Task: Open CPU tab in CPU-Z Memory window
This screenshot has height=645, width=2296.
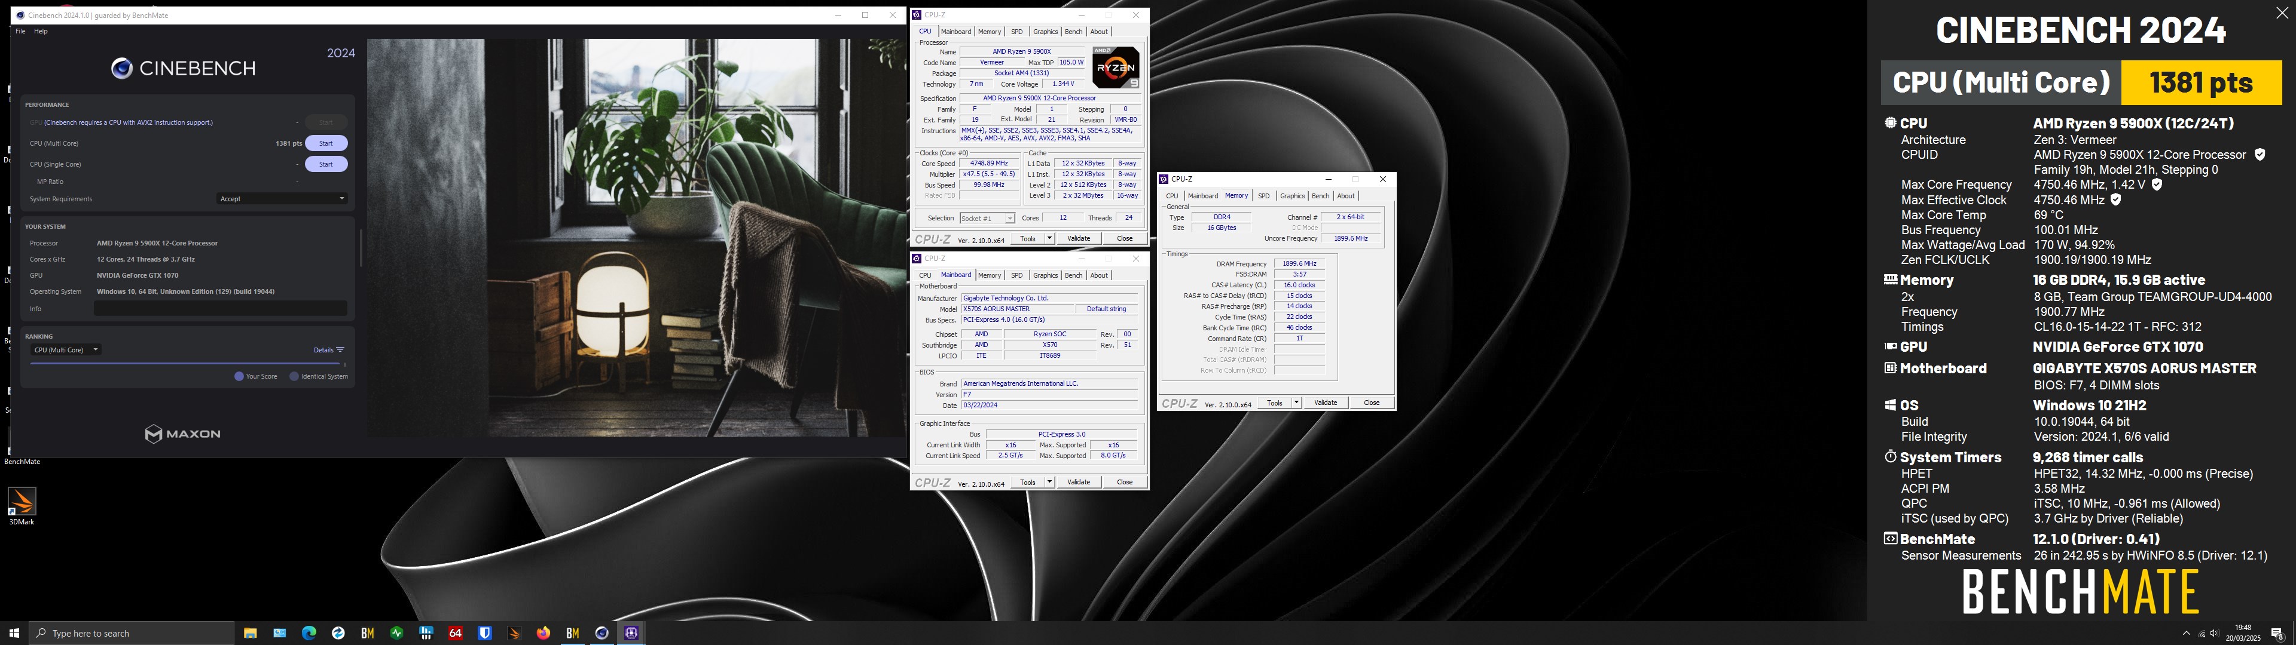Action: pos(1171,196)
